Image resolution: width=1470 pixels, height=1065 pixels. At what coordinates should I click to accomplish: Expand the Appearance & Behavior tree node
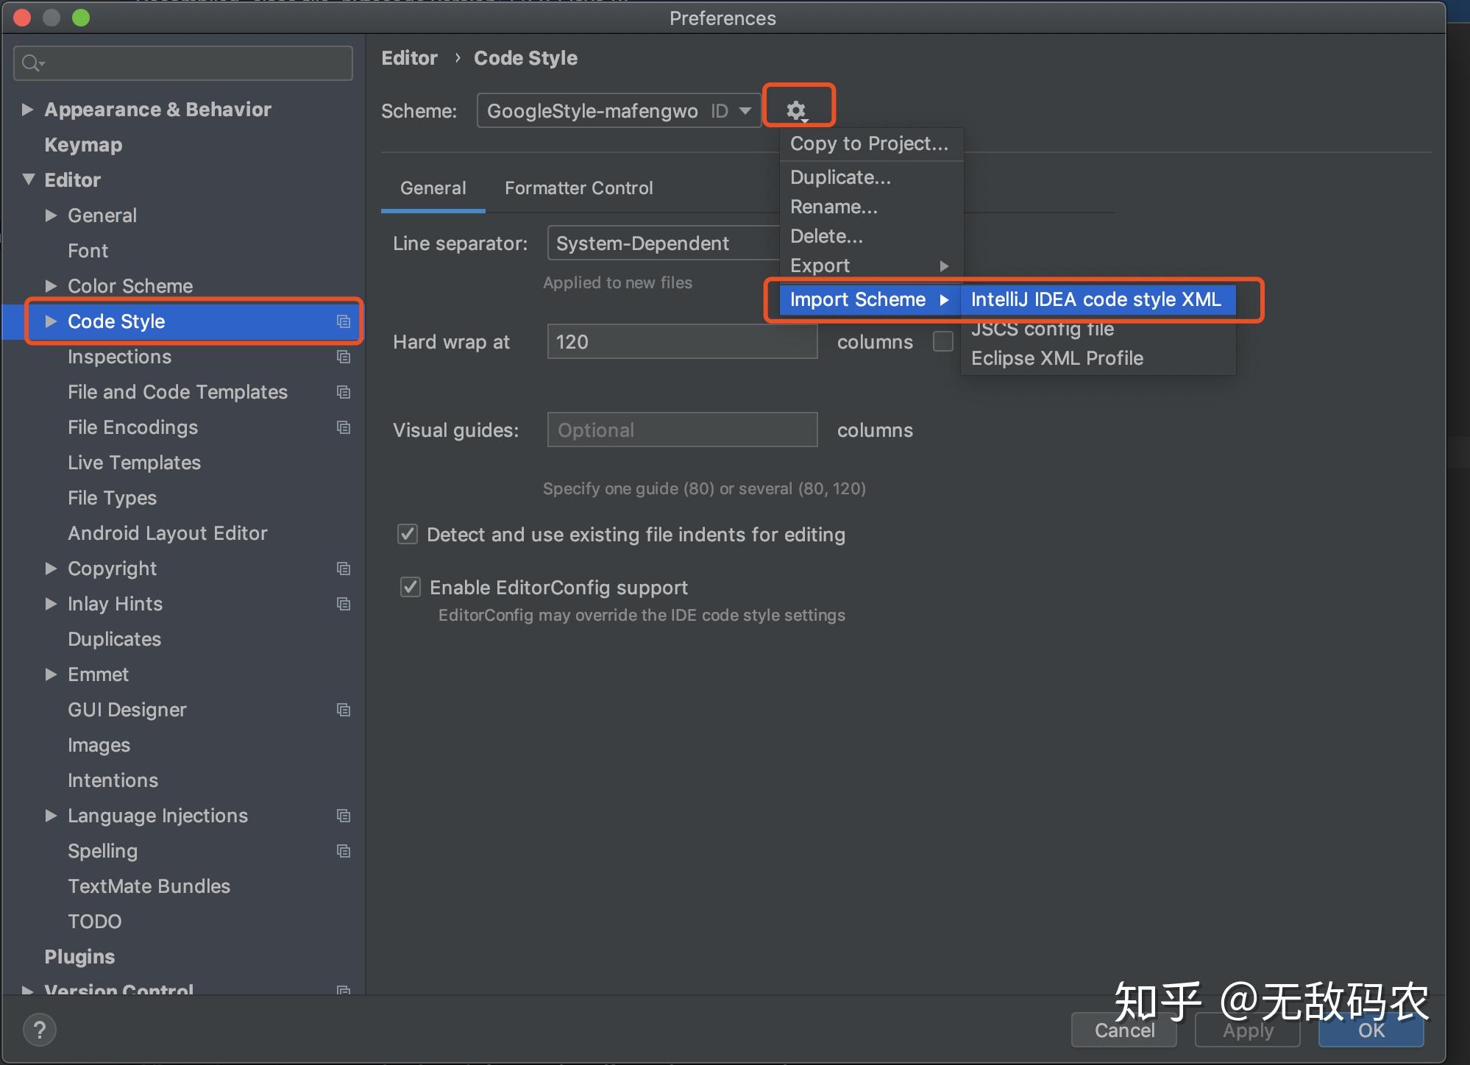28,110
